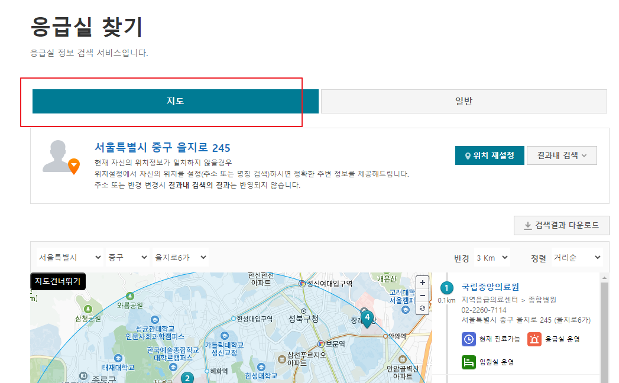The image size is (619, 383).
Task: Click the 가톨릭대학교 성신교정 school icon
Action: click(225, 336)
